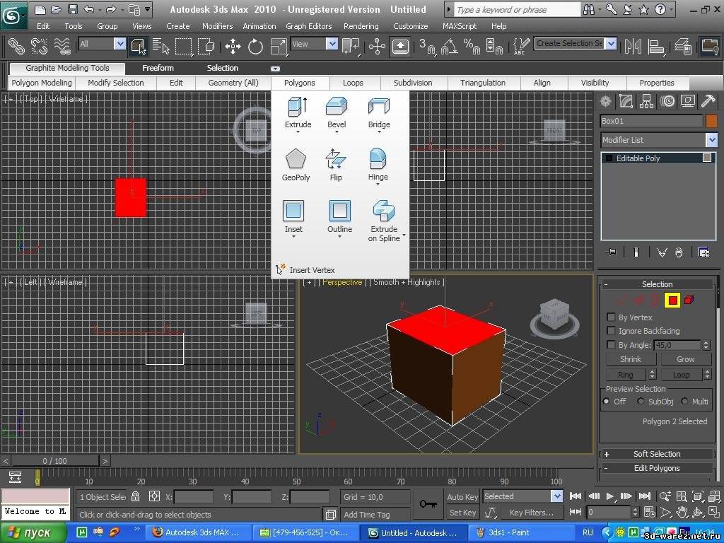Viewport: 724px width, 543px height.
Task: Select Element sub-object level icon
Action: point(689,300)
